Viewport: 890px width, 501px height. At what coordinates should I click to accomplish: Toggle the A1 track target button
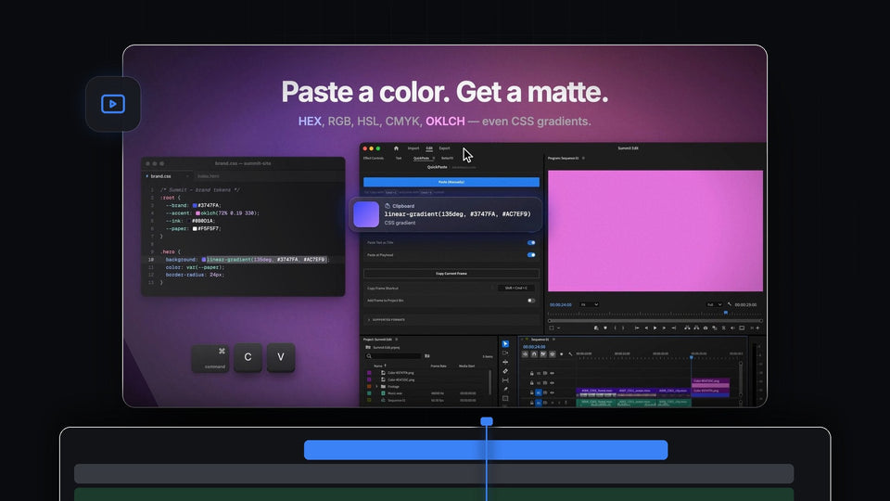[539, 403]
